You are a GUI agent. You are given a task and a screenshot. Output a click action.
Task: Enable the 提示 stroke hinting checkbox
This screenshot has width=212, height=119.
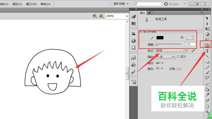[x=178, y=56]
